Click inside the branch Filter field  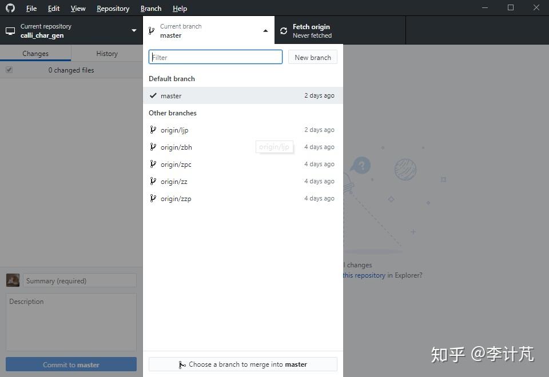pyautogui.click(x=215, y=57)
